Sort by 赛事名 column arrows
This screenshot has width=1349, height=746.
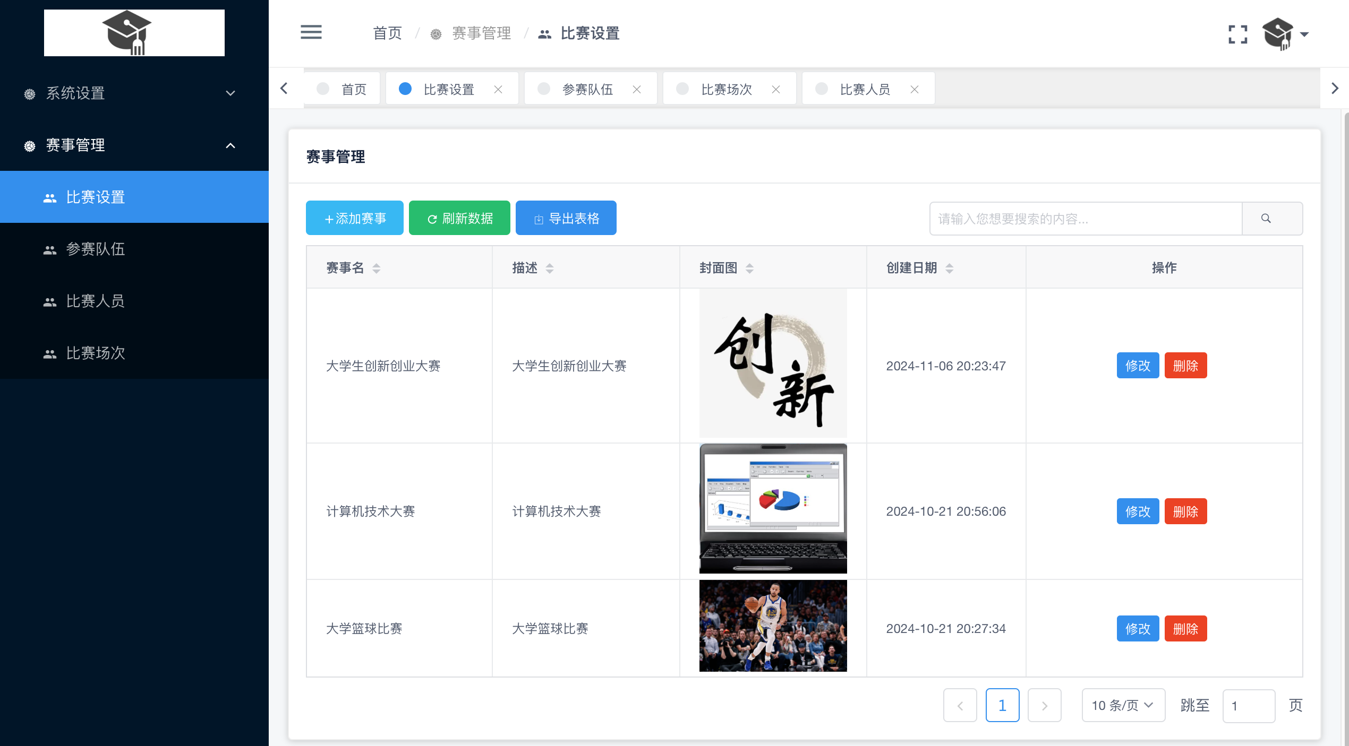point(376,268)
